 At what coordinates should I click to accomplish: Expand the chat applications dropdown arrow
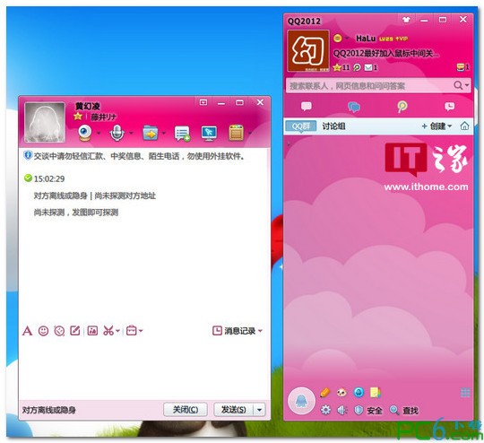point(250,133)
